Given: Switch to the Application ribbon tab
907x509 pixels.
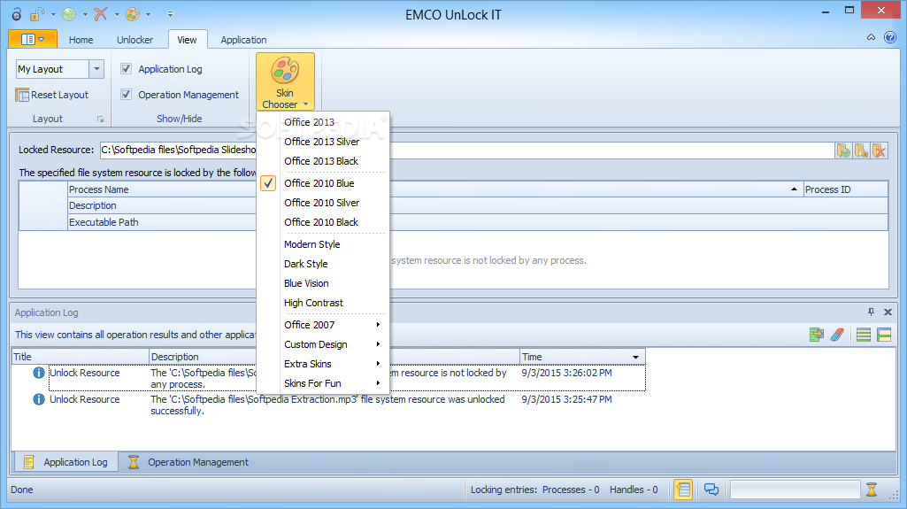Looking at the screenshot, I should 243,40.
